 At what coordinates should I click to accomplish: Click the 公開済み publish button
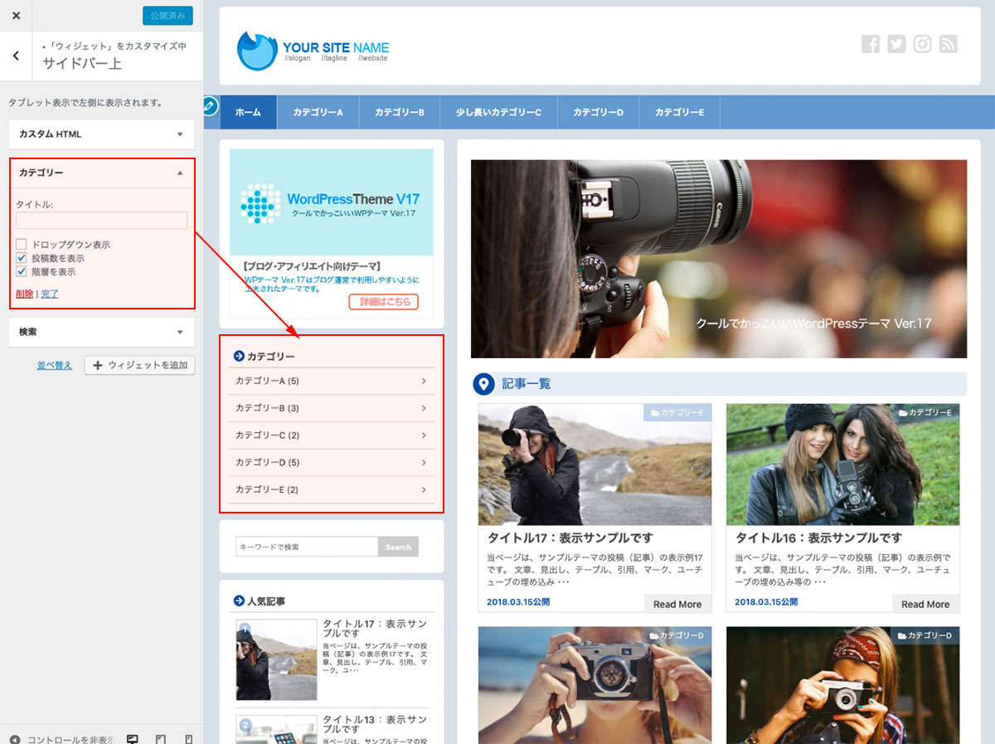click(167, 16)
